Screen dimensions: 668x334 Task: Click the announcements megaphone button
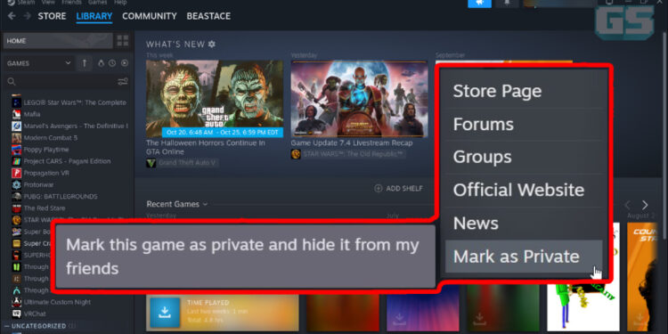pyautogui.click(x=480, y=3)
